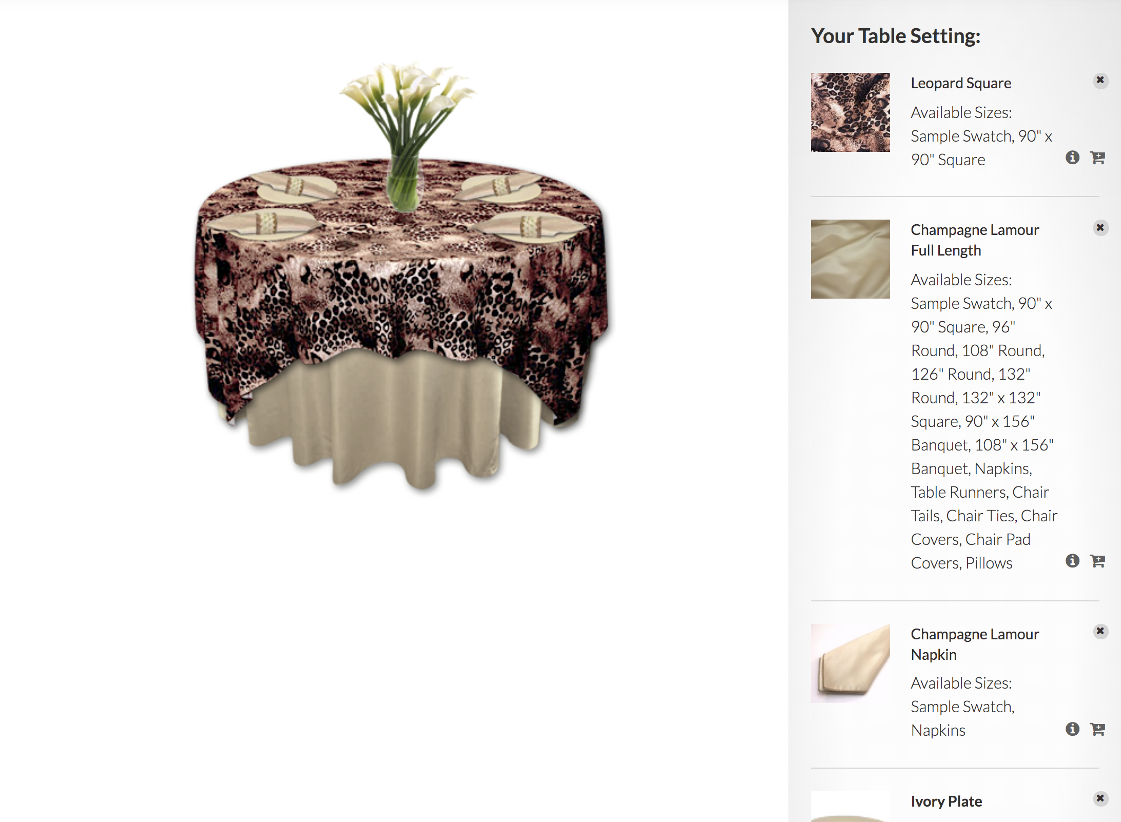Image resolution: width=1121 pixels, height=822 pixels.
Task: Open the Ivory Plate title link
Action: pyautogui.click(x=946, y=801)
